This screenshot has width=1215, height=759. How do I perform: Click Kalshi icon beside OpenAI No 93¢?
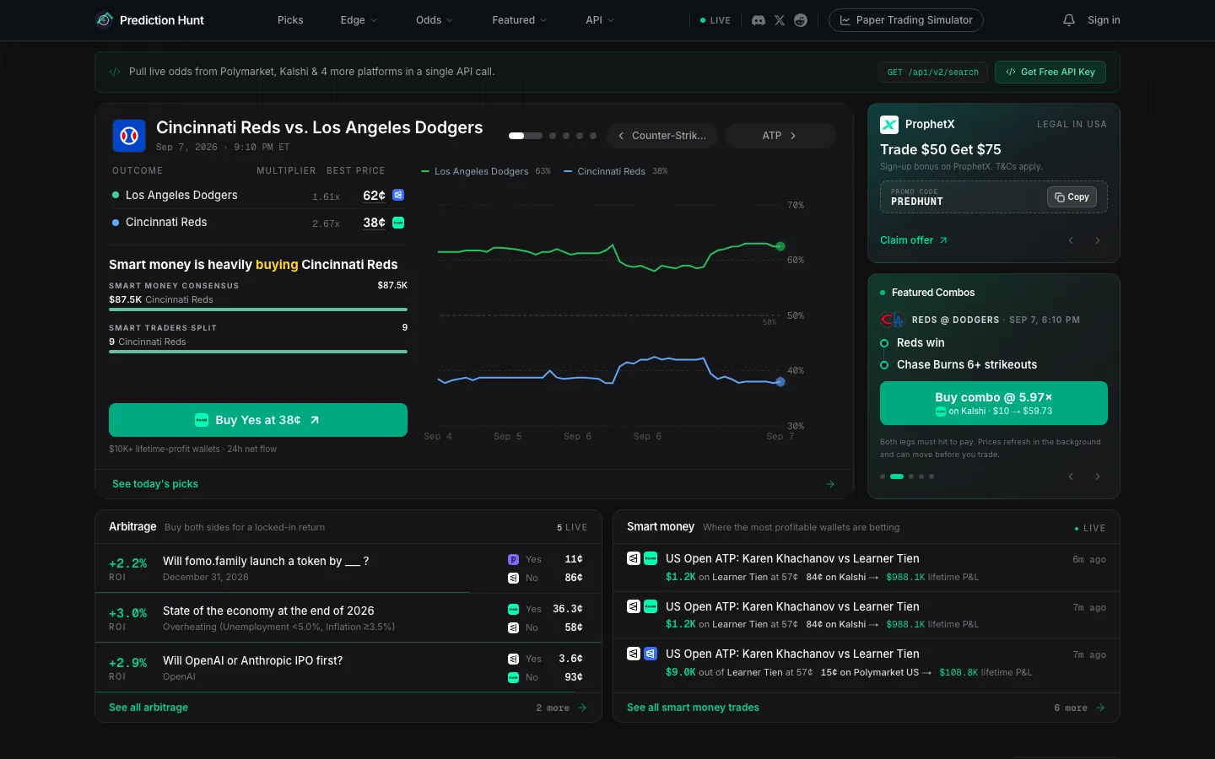513,677
